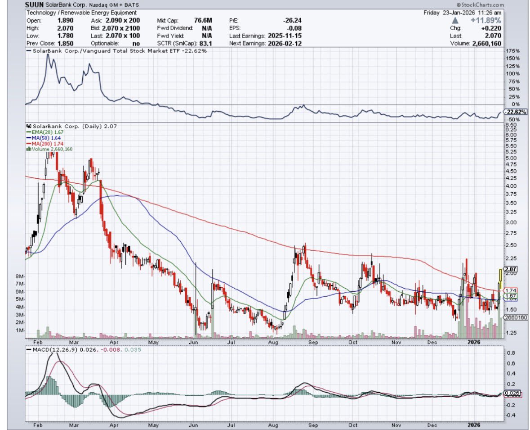Click the 2026 label on price chart axis

(x=473, y=342)
